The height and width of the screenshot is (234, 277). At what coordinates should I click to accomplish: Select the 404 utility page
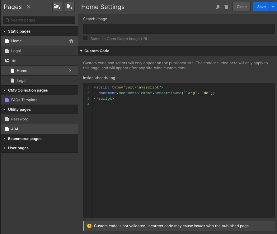(x=15, y=129)
